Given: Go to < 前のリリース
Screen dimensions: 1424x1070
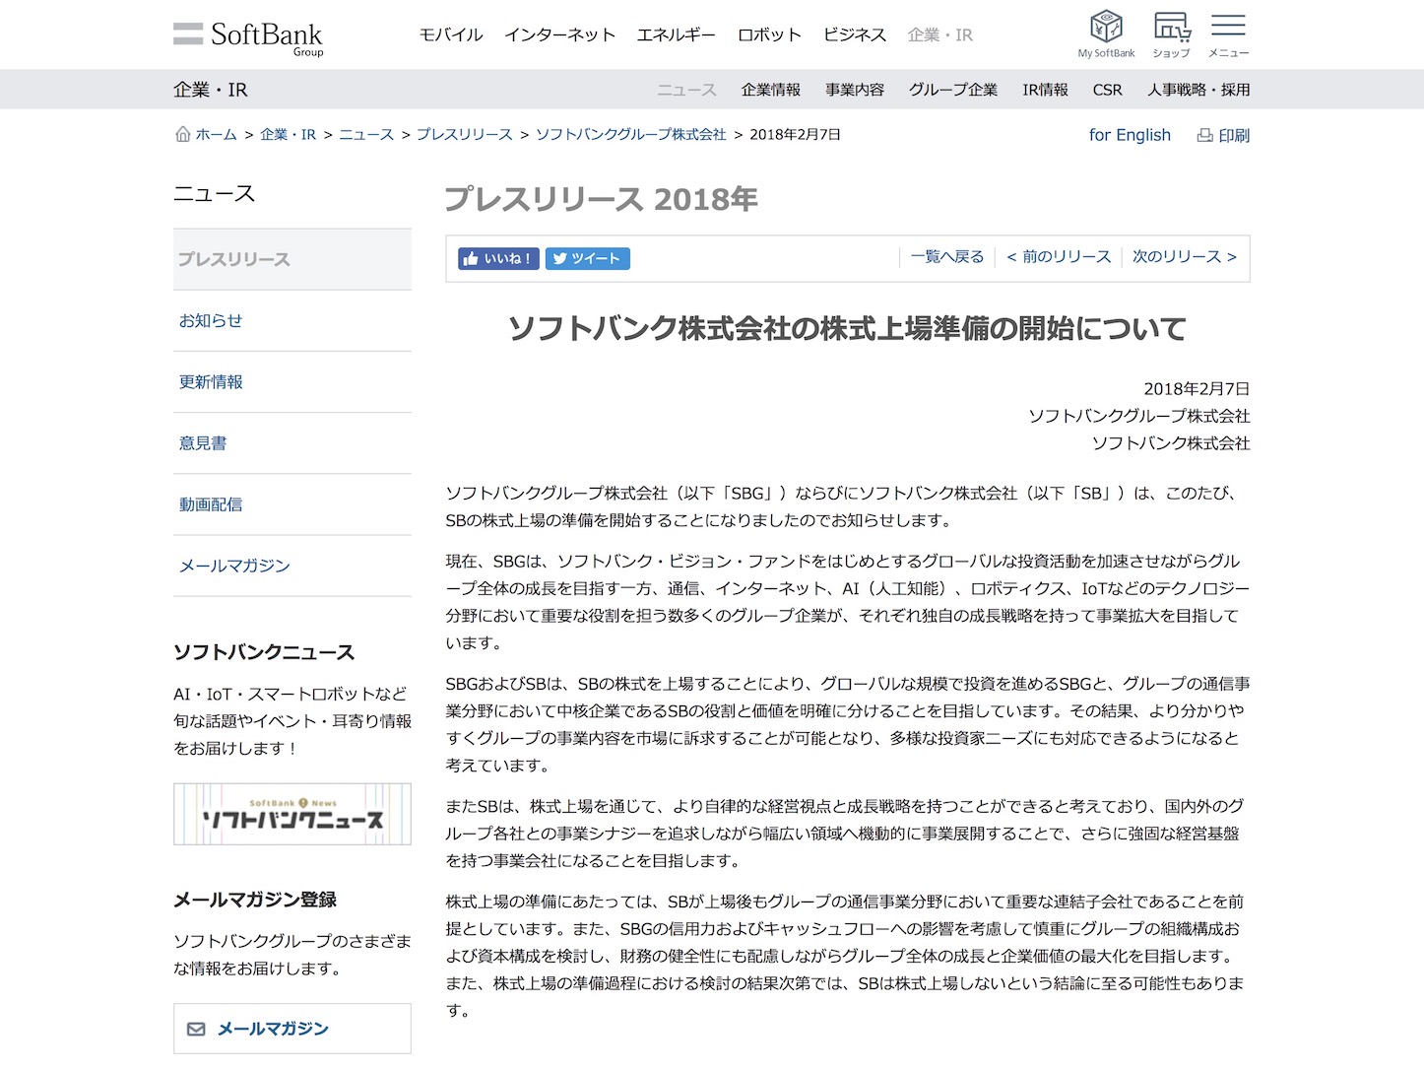Looking at the screenshot, I should tap(1059, 256).
